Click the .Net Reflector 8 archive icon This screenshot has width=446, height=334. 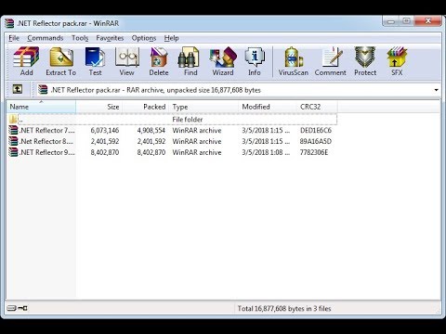pyautogui.click(x=13, y=141)
